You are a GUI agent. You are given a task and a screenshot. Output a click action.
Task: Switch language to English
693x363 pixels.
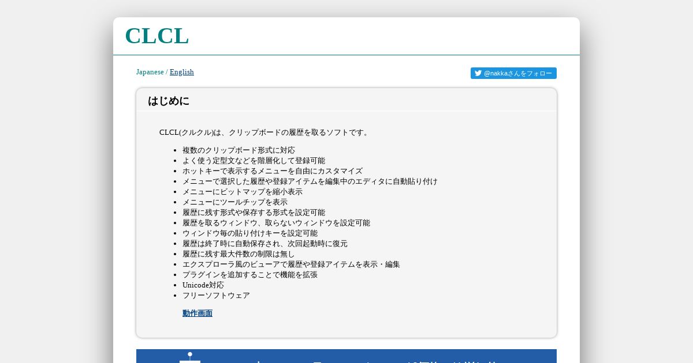(182, 72)
